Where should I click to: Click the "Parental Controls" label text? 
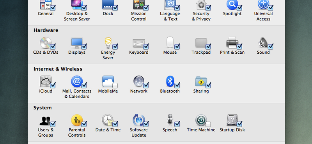point(76,132)
